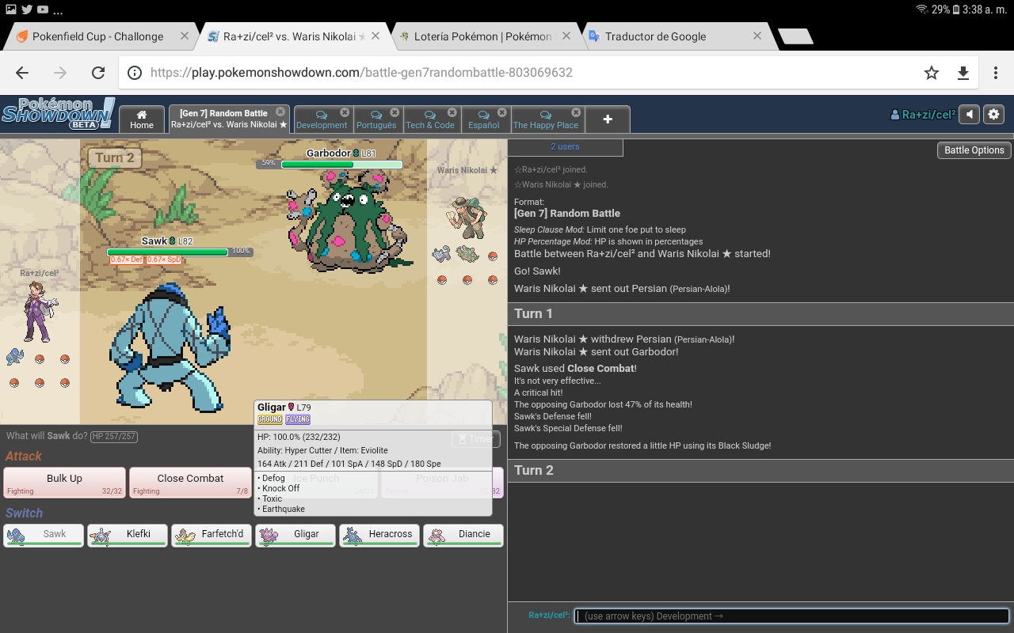This screenshot has width=1014, height=633.
Task: Click the Turn 2 indicator on battlefield
Action: [114, 157]
